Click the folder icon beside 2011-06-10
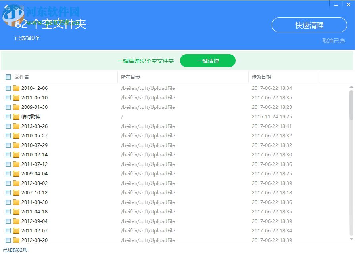 pos(16,97)
